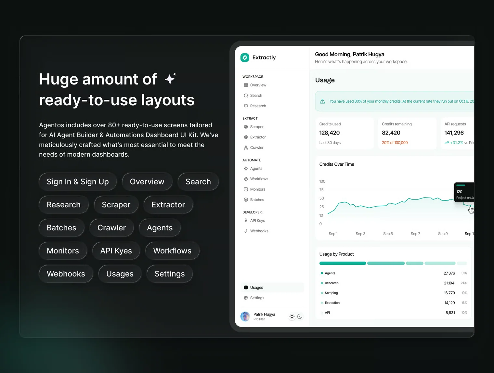494x373 pixels.
Task: Click the Workflows icon in sidebar
Action: click(246, 179)
